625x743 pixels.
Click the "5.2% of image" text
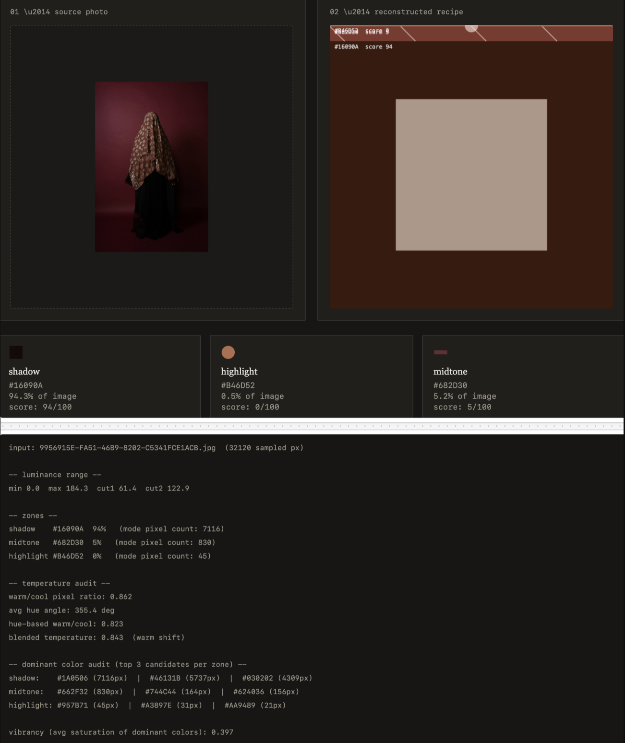(x=465, y=396)
